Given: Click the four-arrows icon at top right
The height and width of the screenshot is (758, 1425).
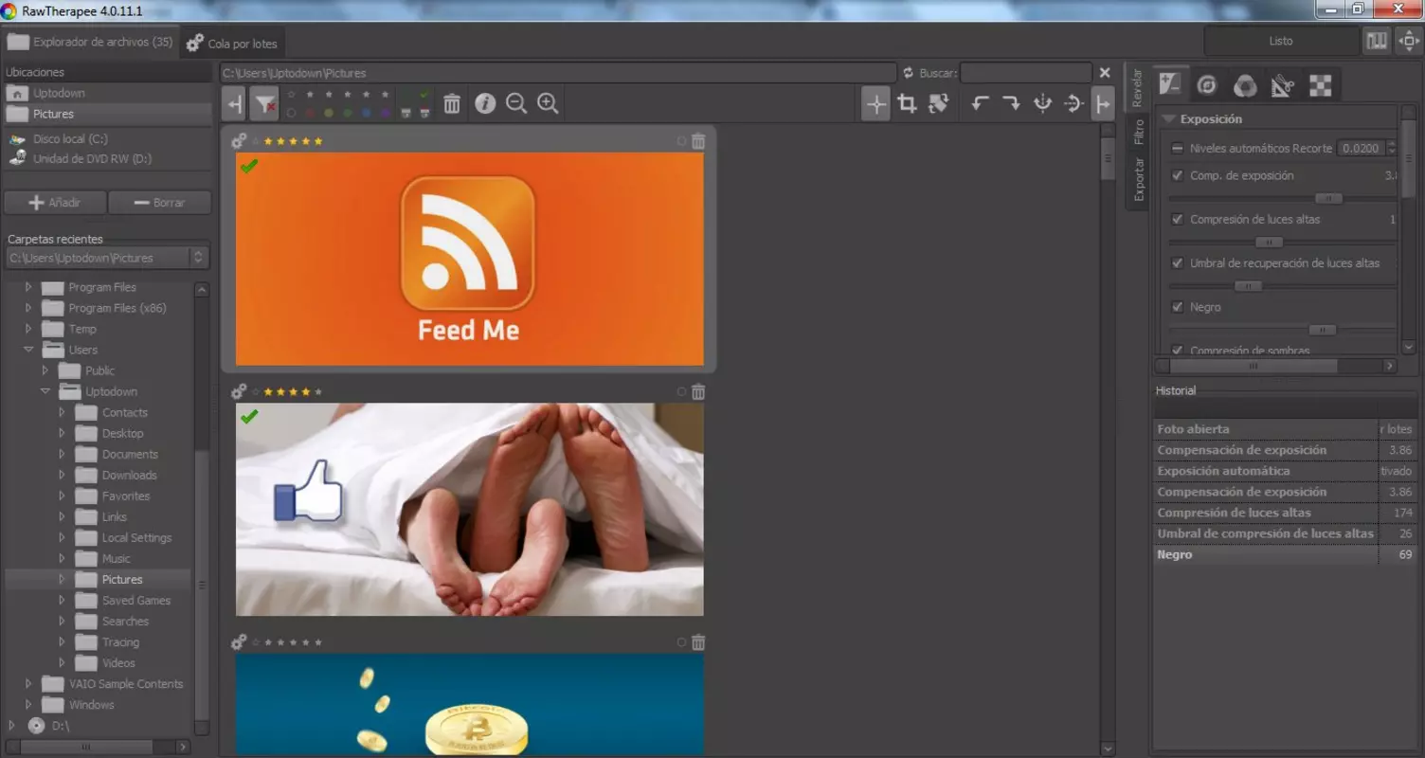Looking at the screenshot, I should tap(1408, 41).
